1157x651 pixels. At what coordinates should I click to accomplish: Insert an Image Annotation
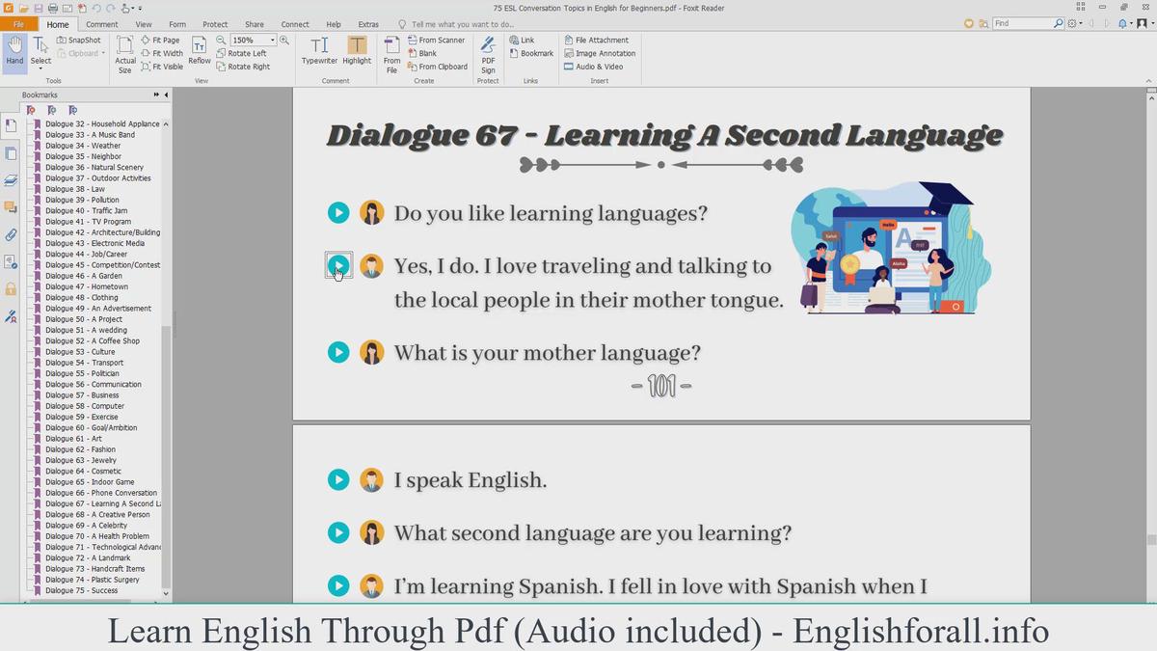click(600, 54)
